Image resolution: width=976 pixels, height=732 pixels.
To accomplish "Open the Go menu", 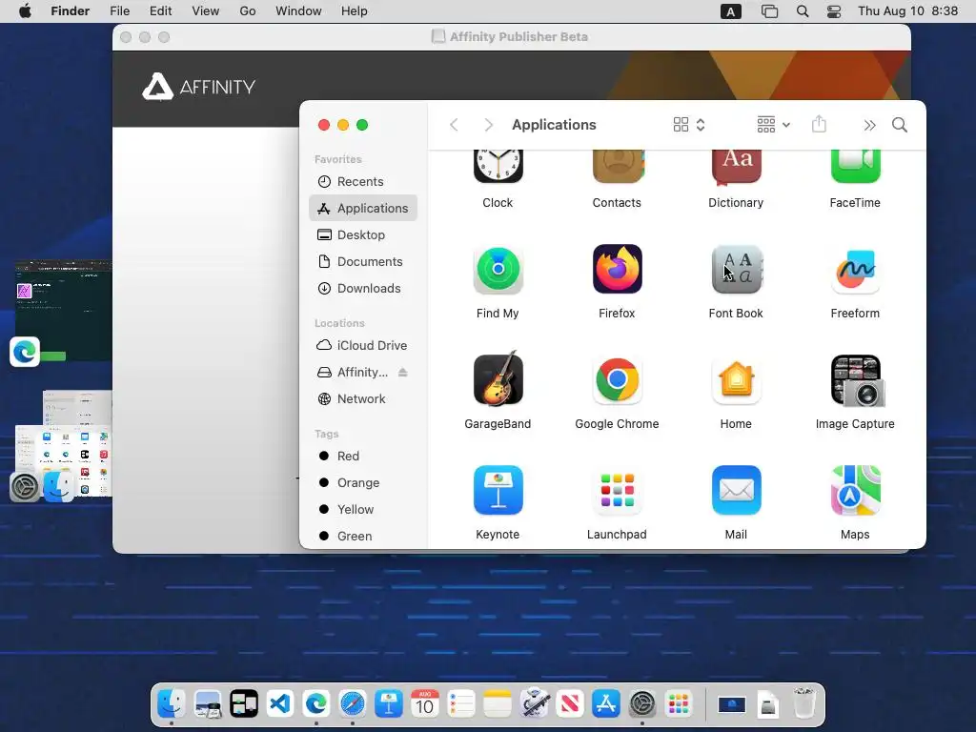I will 248,11.
